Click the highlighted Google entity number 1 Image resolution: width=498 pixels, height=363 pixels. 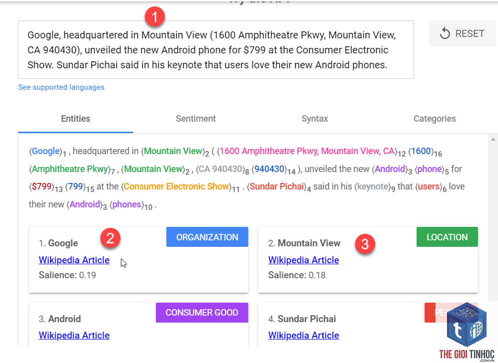[x=46, y=151]
